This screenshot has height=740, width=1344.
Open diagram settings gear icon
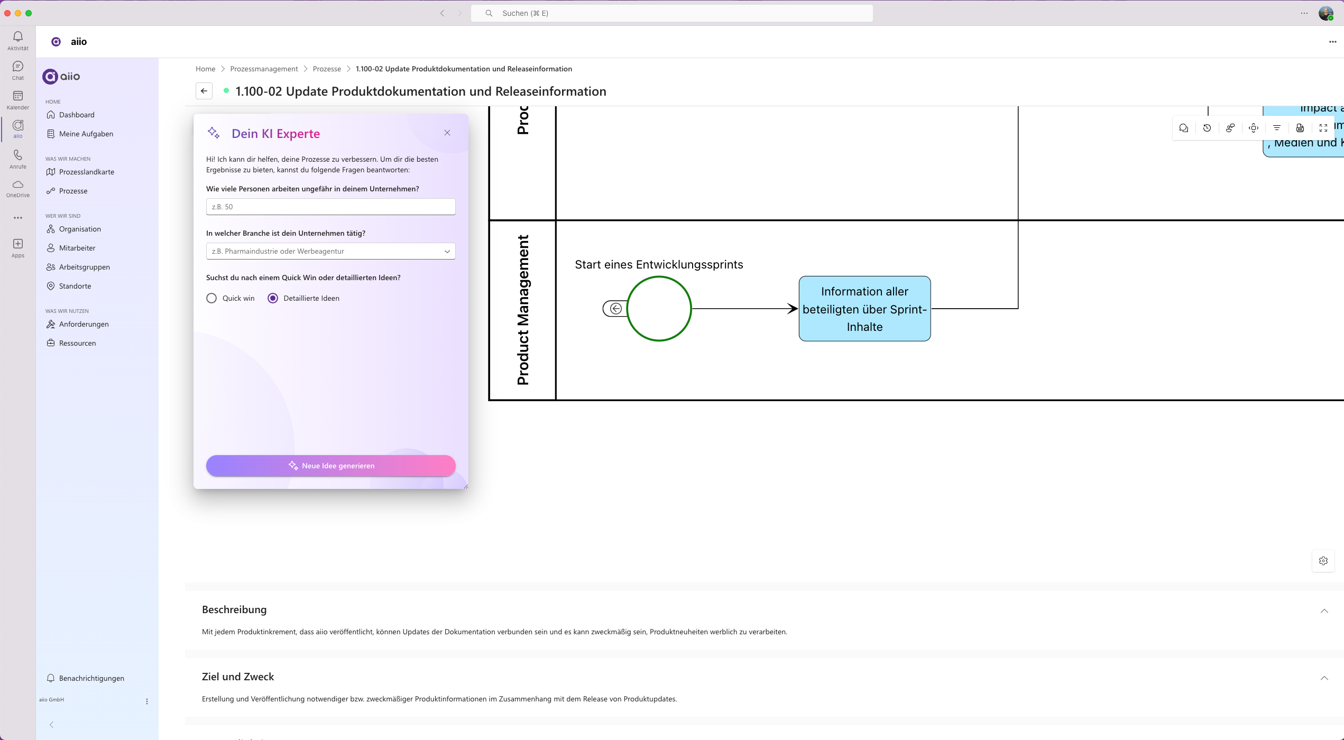[x=1323, y=561]
